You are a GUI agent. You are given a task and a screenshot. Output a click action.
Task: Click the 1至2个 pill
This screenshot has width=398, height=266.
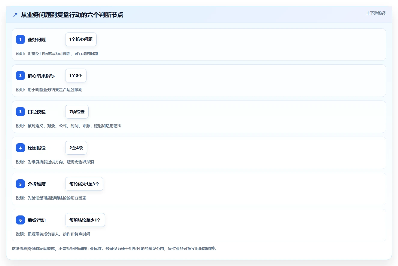click(x=76, y=76)
